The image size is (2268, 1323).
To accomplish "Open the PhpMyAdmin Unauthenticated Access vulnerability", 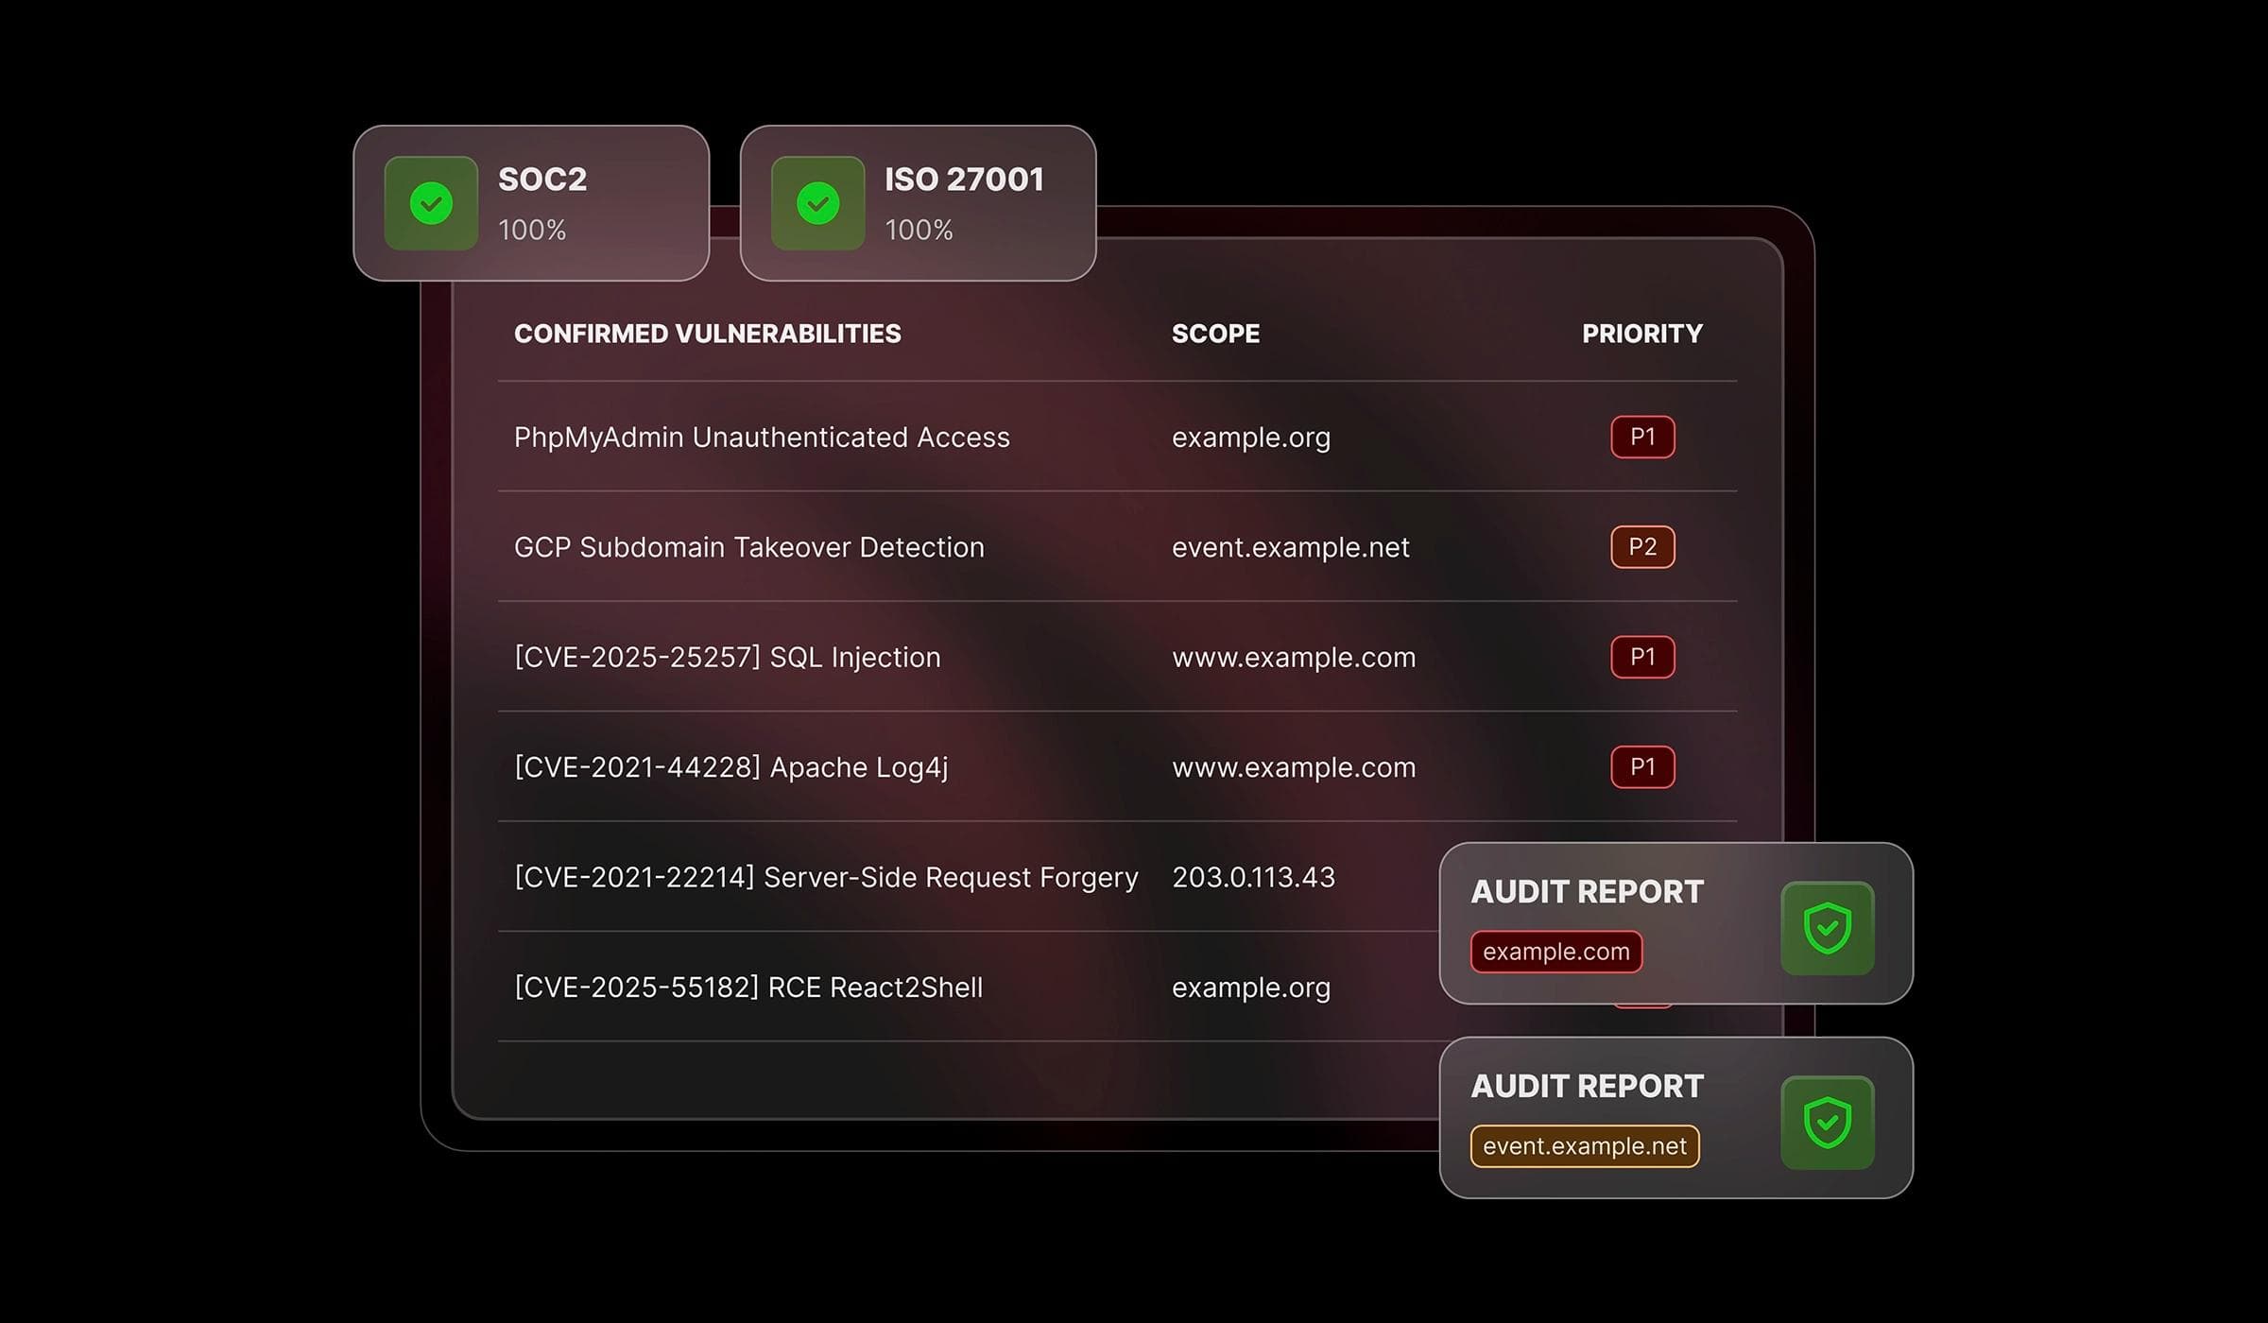I will (x=762, y=438).
